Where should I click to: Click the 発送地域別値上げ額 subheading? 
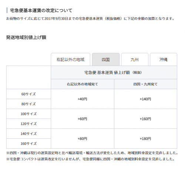(26, 37)
